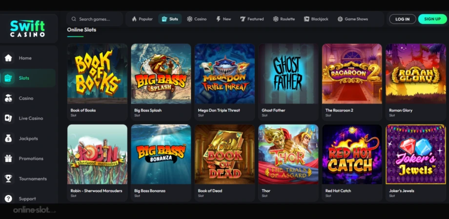Screen dimensions: 449x219
Task: Click the Roulette wheel icon
Action: pyautogui.click(x=275, y=19)
